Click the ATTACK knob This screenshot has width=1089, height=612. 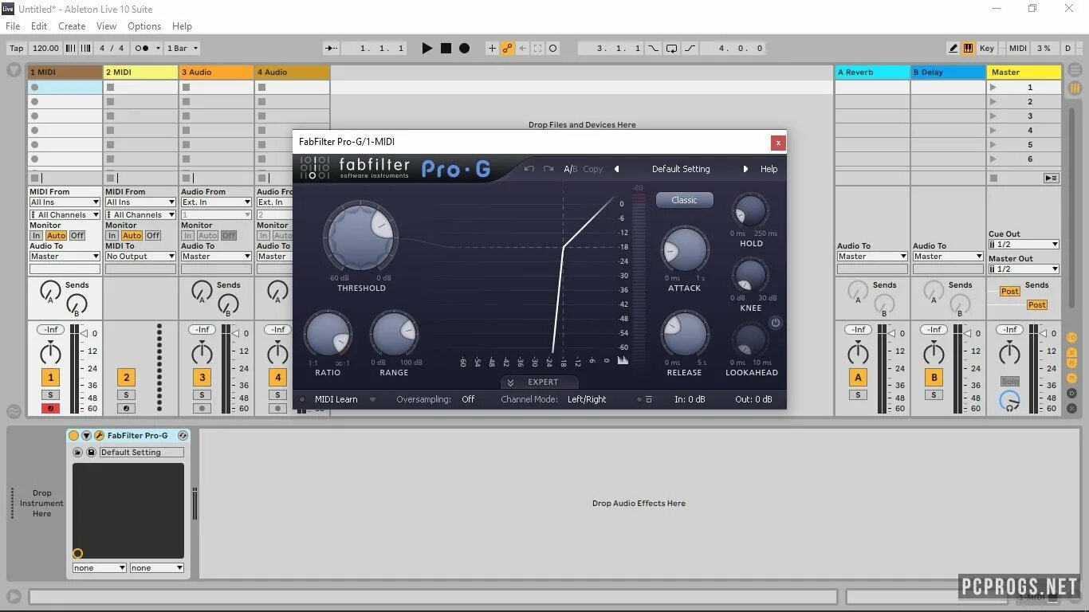(x=684, y=250)
